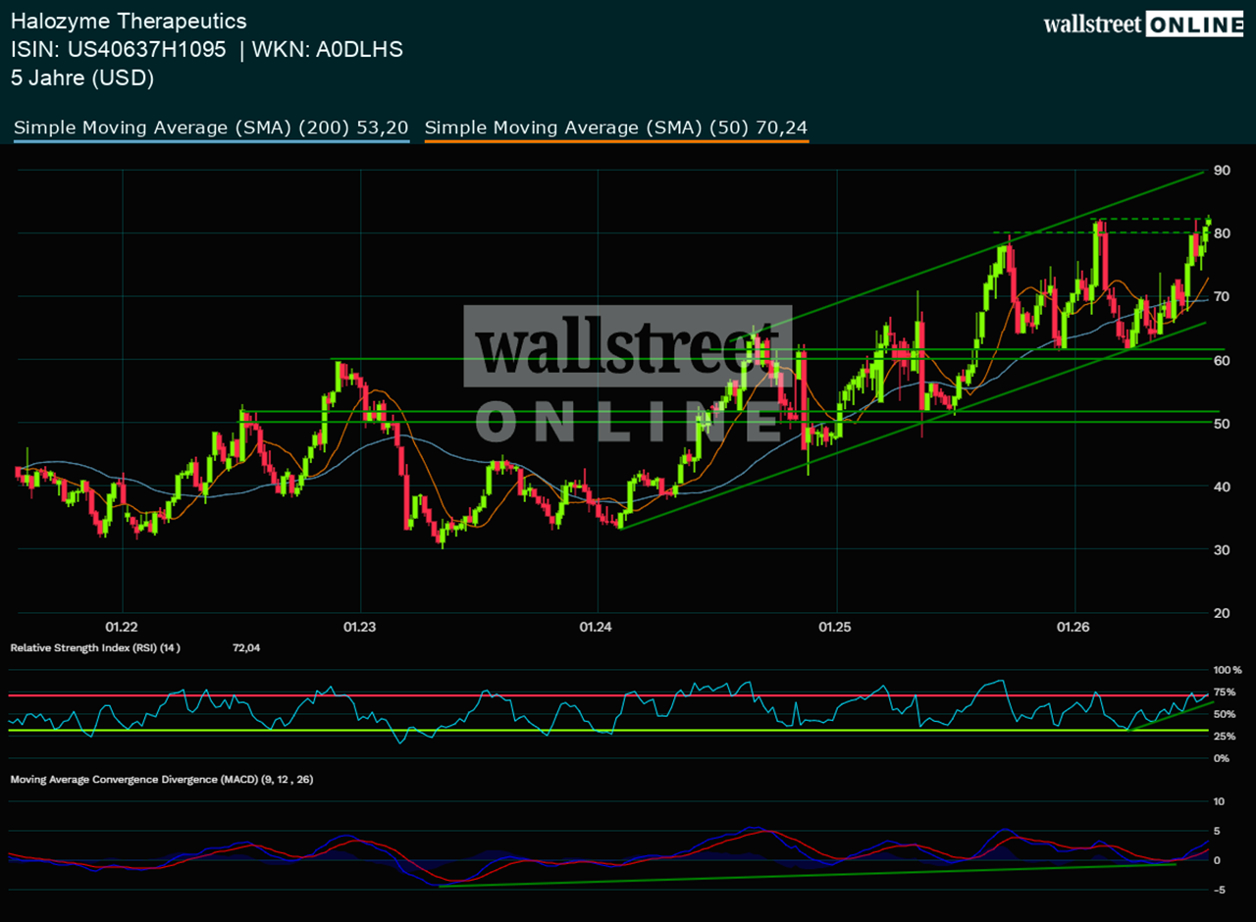Viewport: 1256px width, 922px height.
Task: Select the Halozyme Therapeutics chart title
Action: point(129,21)
